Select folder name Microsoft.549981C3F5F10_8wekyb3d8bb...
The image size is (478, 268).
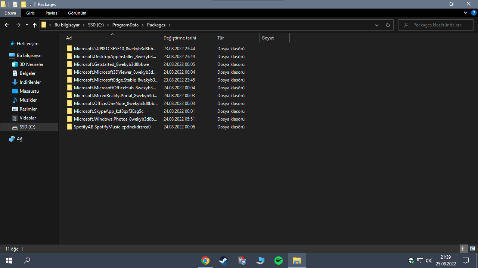115,49
